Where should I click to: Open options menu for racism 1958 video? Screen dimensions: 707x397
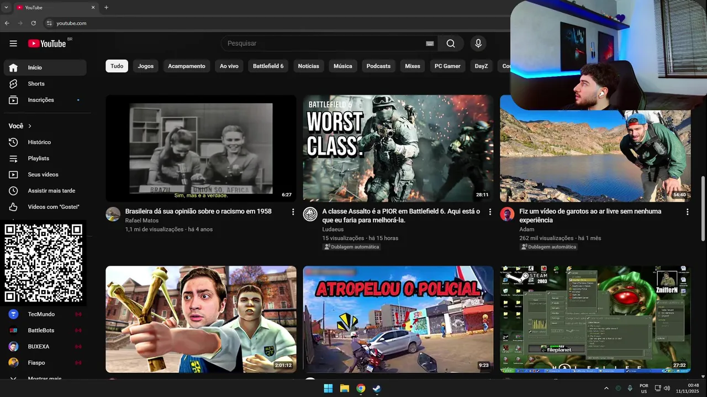pos(293,212)
